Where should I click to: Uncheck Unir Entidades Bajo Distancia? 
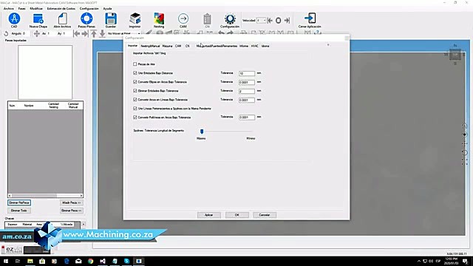135,73
